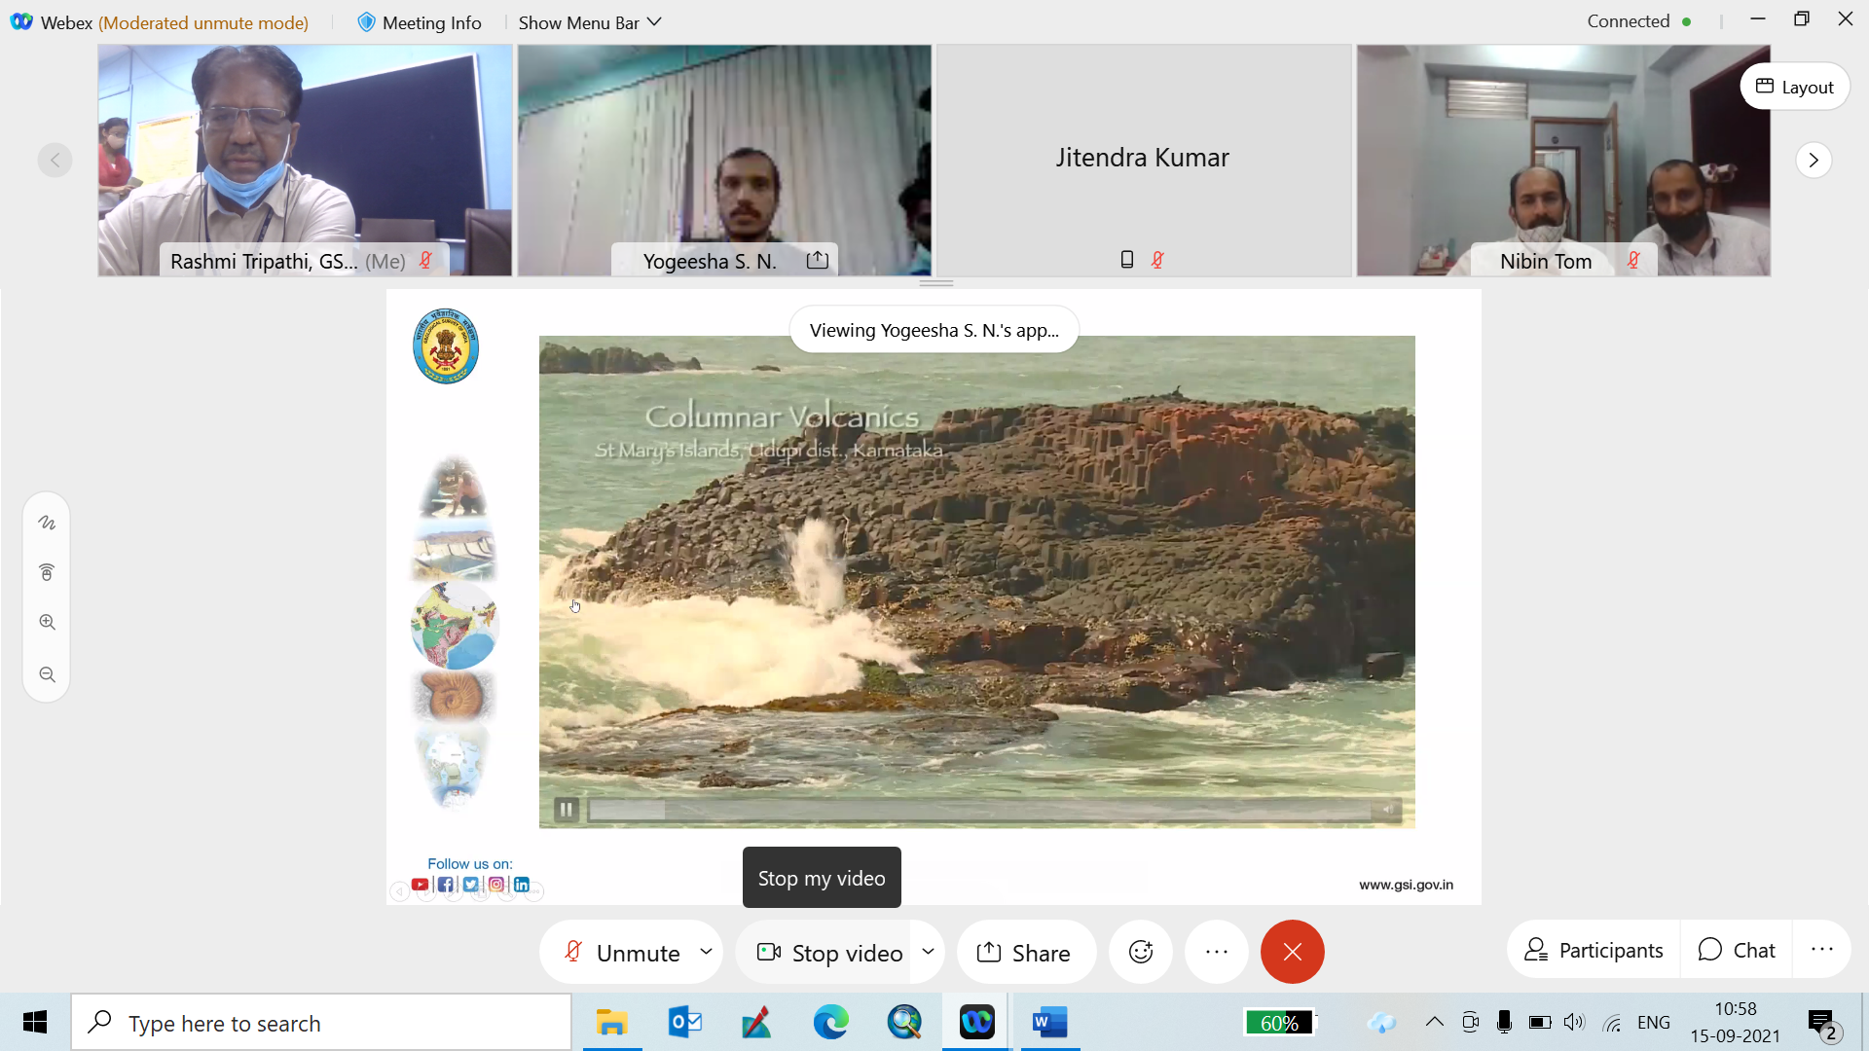Click the annotate pen tool in left panel
The height and width of the screenshot is (1051, 1869).
point(47,523)
